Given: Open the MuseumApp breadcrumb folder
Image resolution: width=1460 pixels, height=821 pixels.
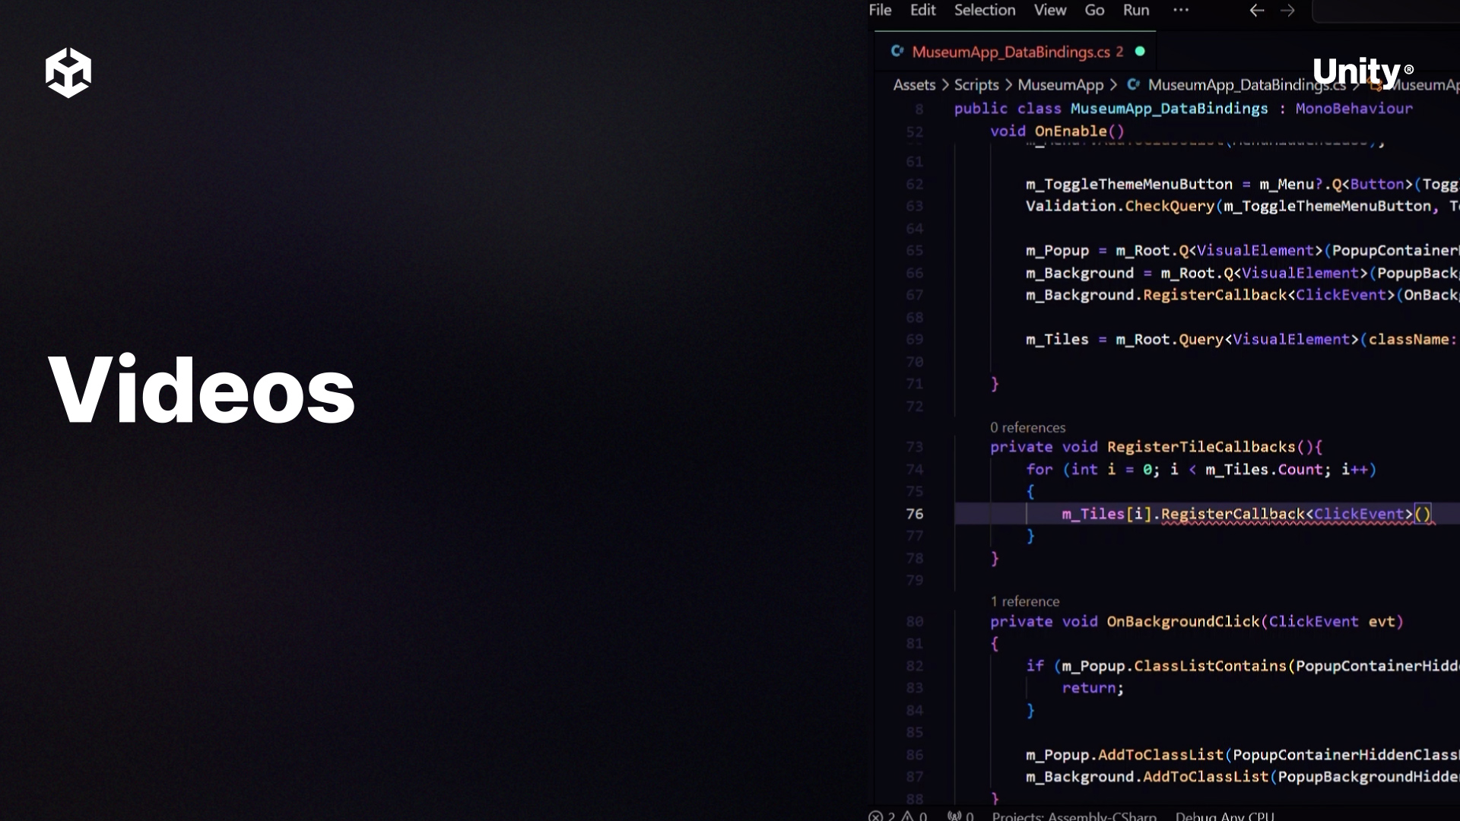Looking at the screenshot, I should coord(1060,85).
